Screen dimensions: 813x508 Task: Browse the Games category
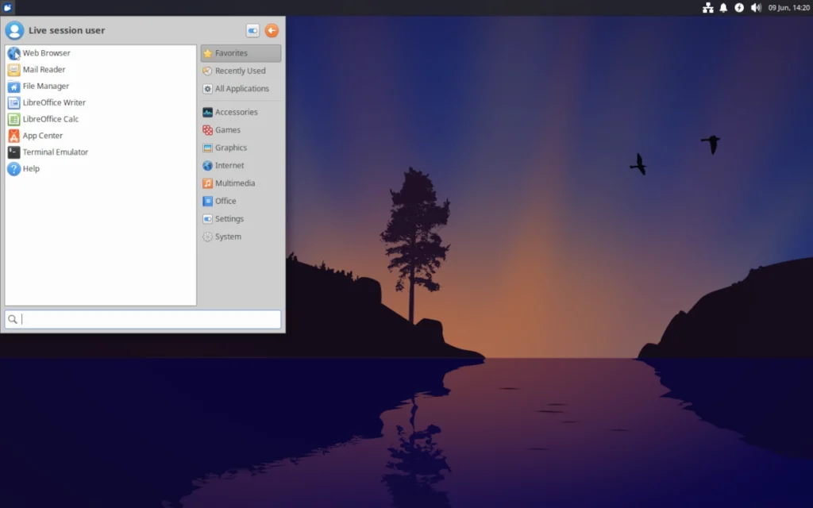(241, 130)
